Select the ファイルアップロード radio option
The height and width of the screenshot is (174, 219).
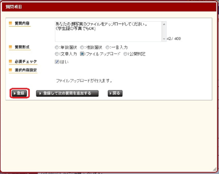tap(82, 54)
